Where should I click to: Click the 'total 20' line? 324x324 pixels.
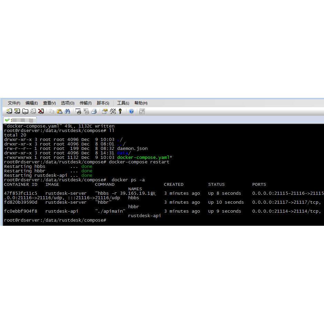(x=15, y=135)
